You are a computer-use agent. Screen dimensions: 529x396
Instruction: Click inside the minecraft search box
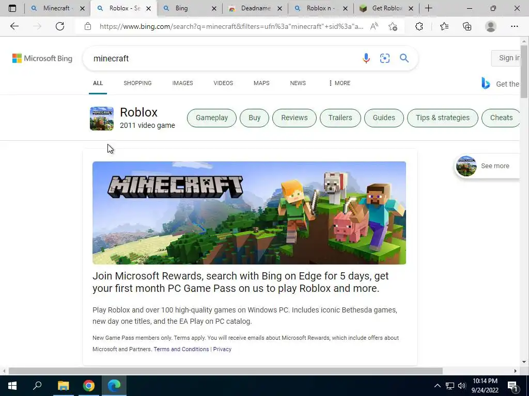[223, 58]
